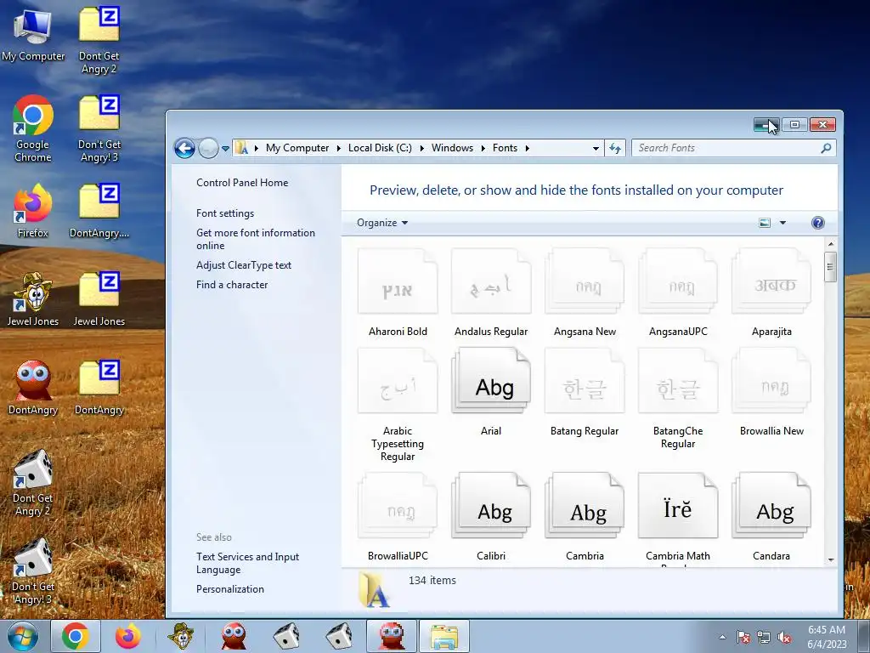
Task: Select Jewel Jones shortcut with character icon
Action: click(33, 298)
